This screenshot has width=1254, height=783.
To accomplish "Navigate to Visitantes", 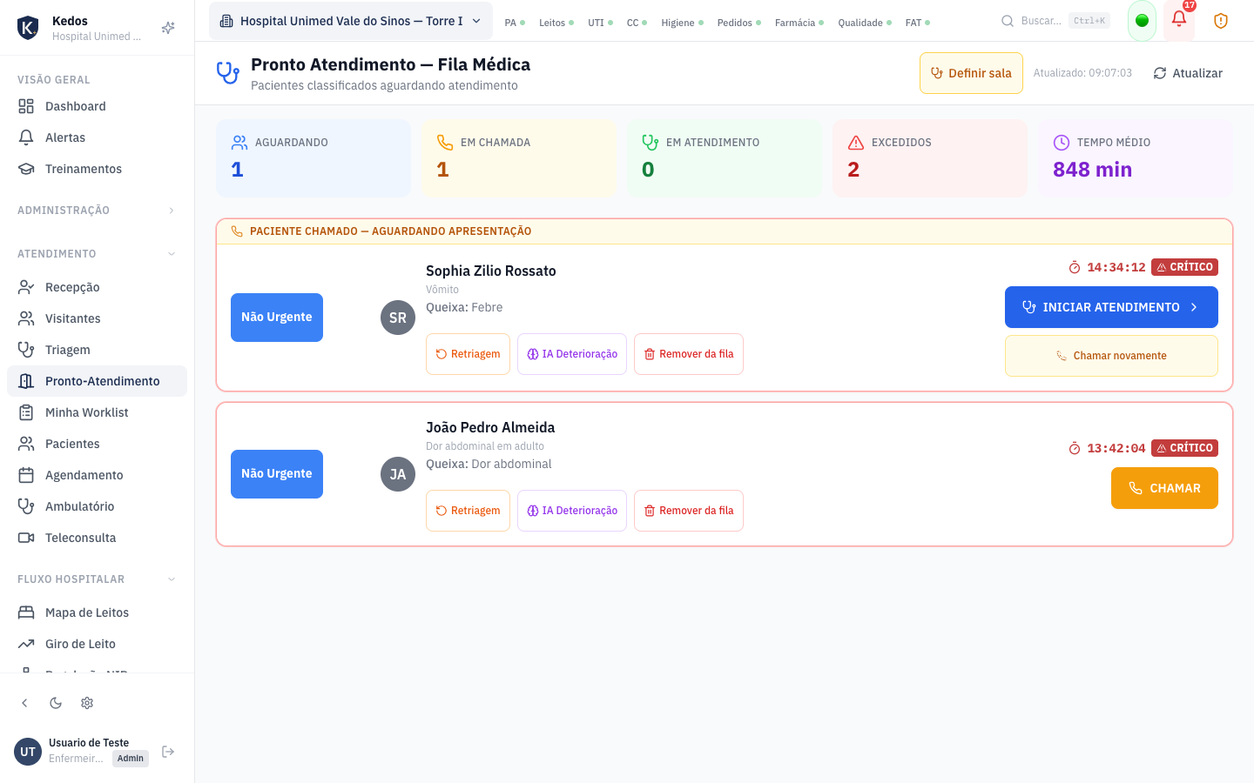I will tap(97, 318).
